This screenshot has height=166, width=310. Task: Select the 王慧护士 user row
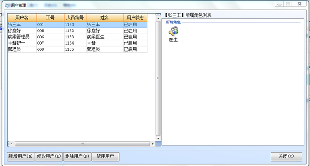click(77, 43)
